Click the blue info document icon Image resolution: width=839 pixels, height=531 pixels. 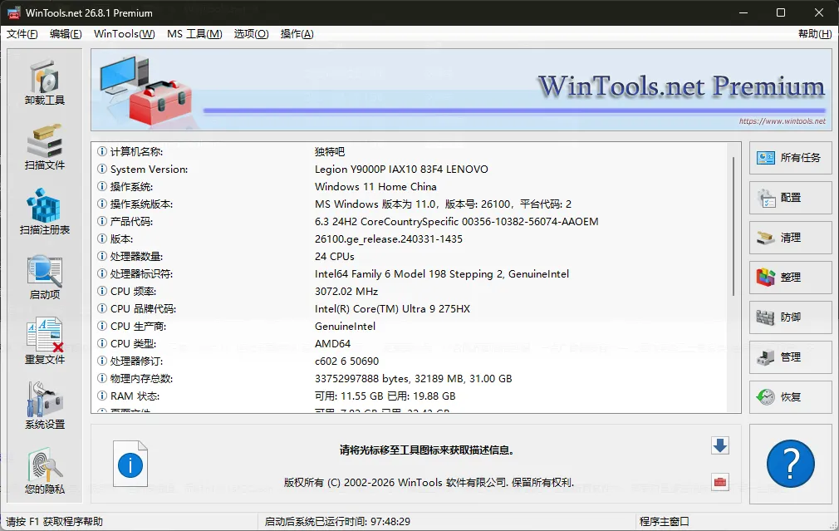[x=130, y=464]
